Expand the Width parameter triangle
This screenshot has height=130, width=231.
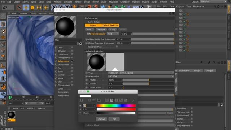pyautogui.click(x=89, y=80)
